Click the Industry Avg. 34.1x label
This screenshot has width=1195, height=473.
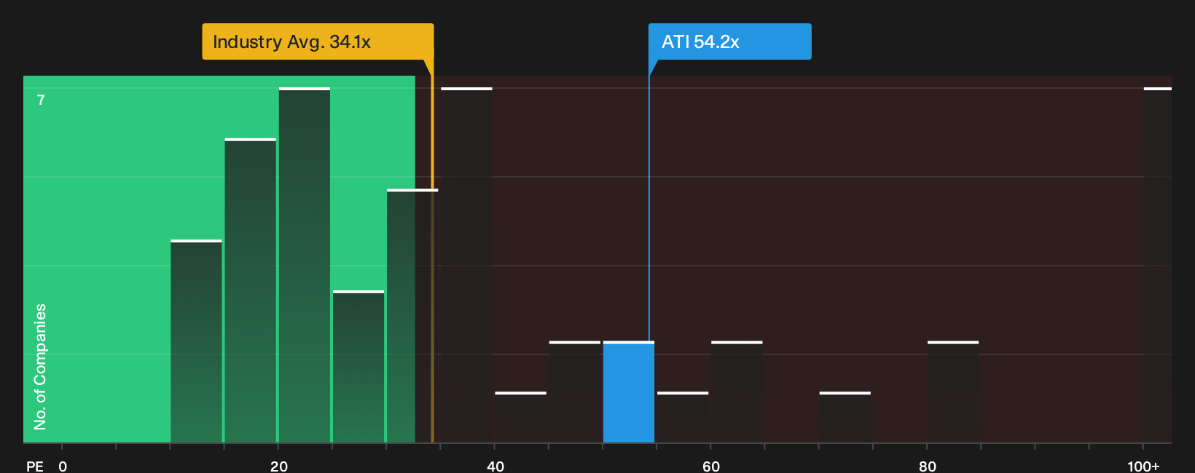click(x=318, y=41)
